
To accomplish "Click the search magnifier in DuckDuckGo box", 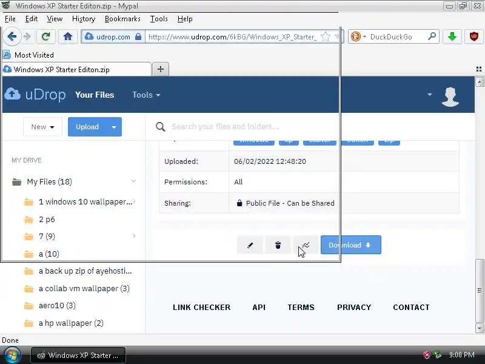I will click(432, 36).
